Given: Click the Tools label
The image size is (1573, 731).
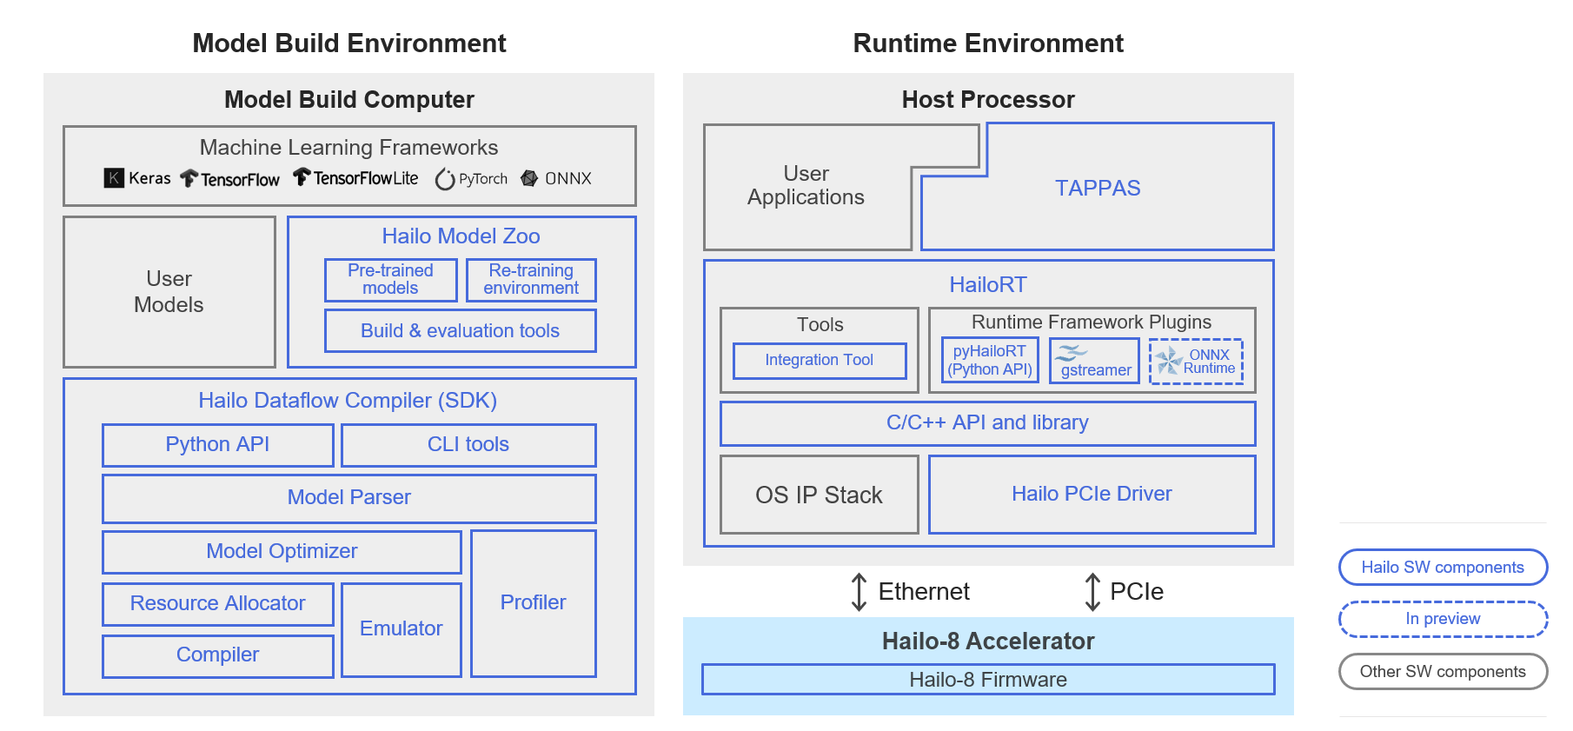Looking at the screenshot, I should tap(820, 325).
